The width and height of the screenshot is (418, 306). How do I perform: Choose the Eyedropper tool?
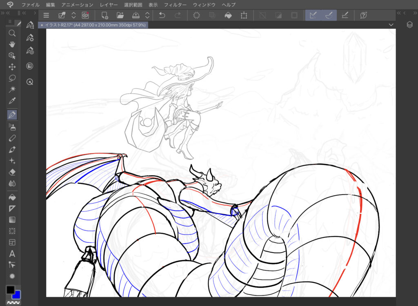pos(12,101)
